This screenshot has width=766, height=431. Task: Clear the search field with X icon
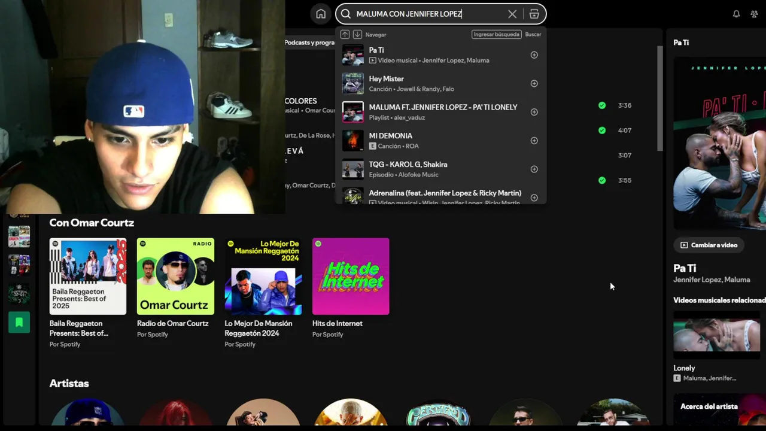tap(512, 14)
